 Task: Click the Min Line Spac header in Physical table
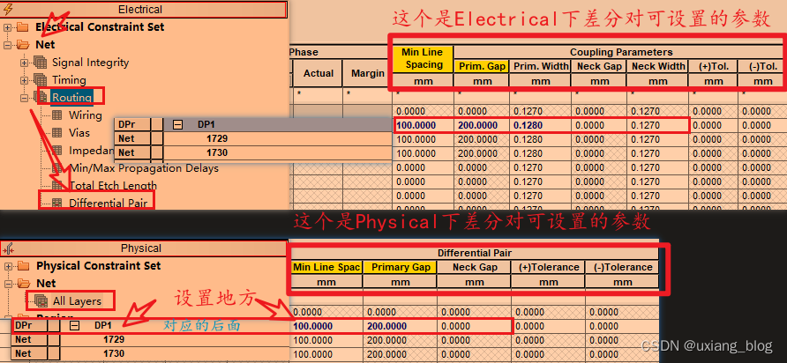coord(326,267)
